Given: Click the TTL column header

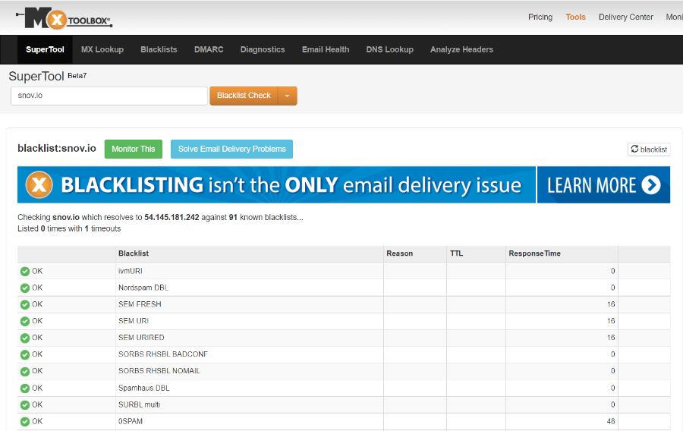Looking at the screenshot, I should click(457, 253).
